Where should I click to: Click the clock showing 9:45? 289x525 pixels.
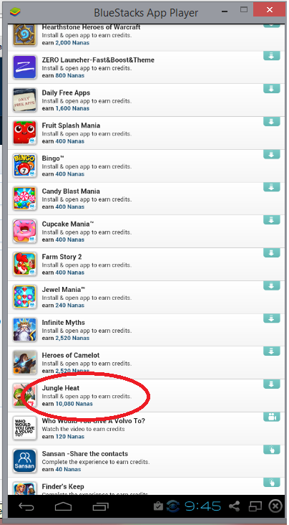[x=202, y=506]
